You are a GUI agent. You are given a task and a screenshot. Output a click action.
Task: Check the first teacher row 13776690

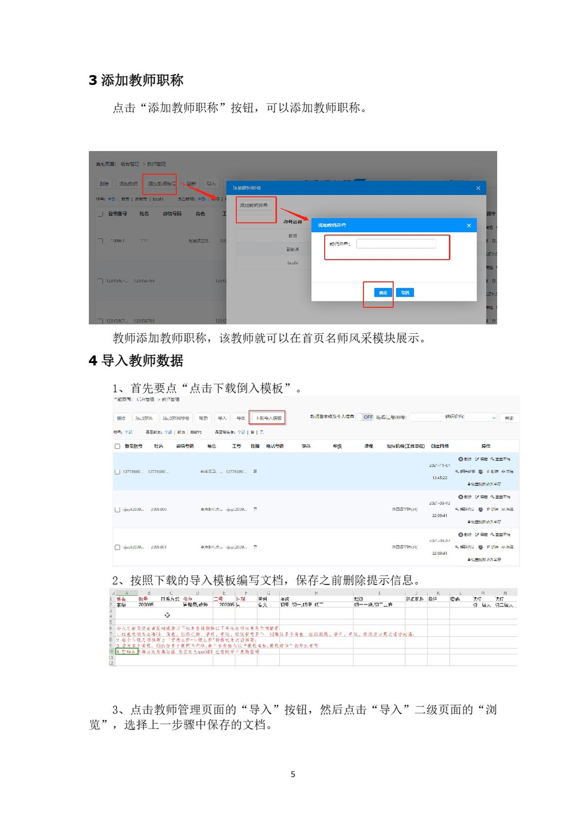click(117, 472)
